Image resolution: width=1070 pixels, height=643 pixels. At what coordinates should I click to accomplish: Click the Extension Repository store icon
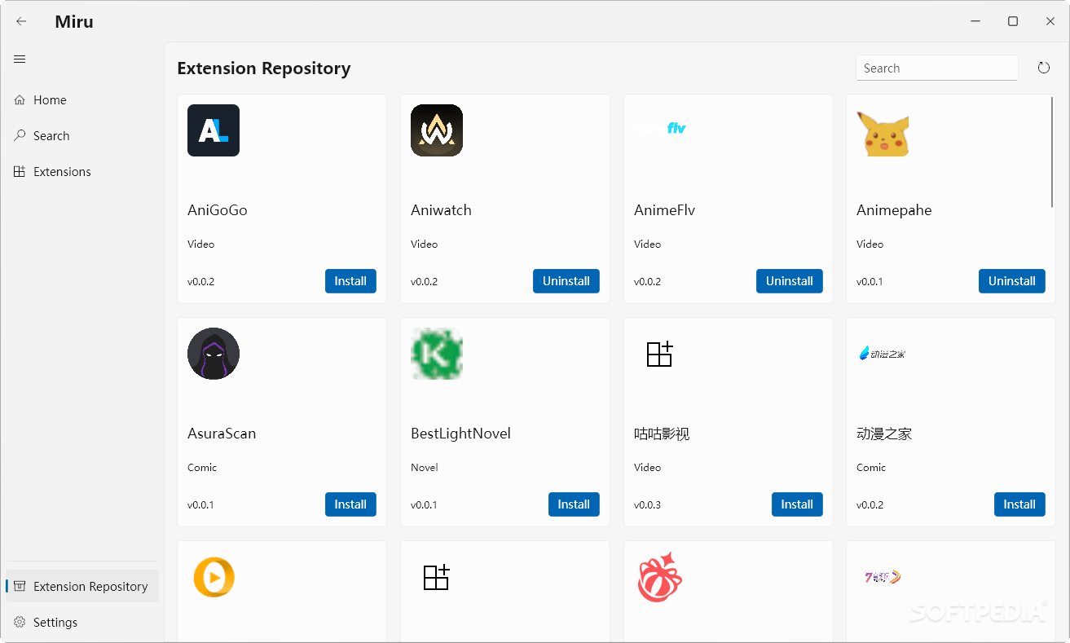[20, 586]
